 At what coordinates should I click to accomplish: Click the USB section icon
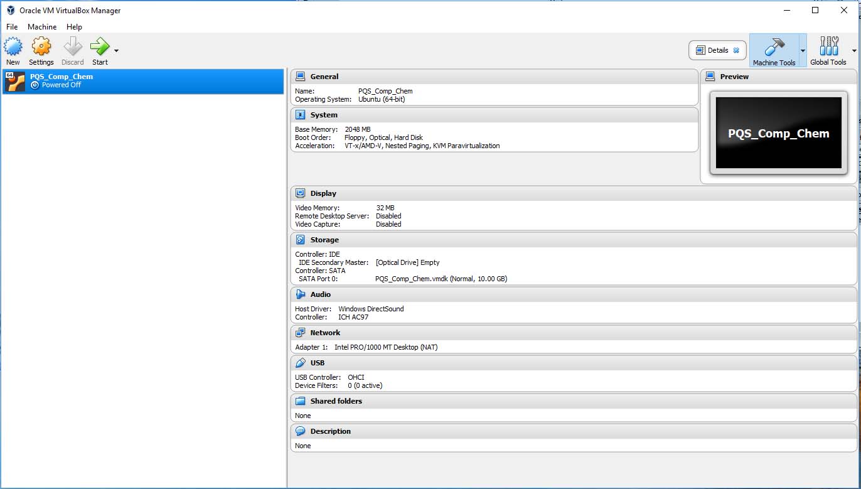click(x=300, y=363)
